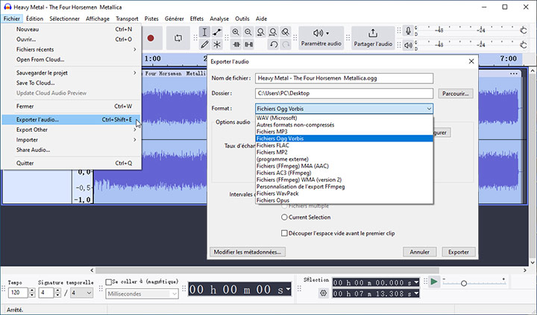Open the Effets menu

coord(196,18)
